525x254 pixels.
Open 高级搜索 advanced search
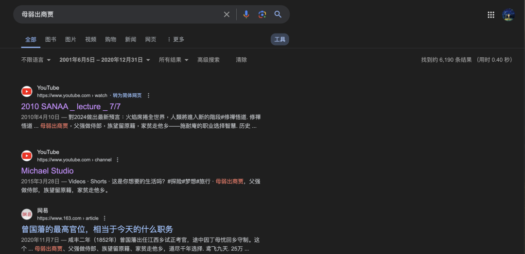[209, 60]
